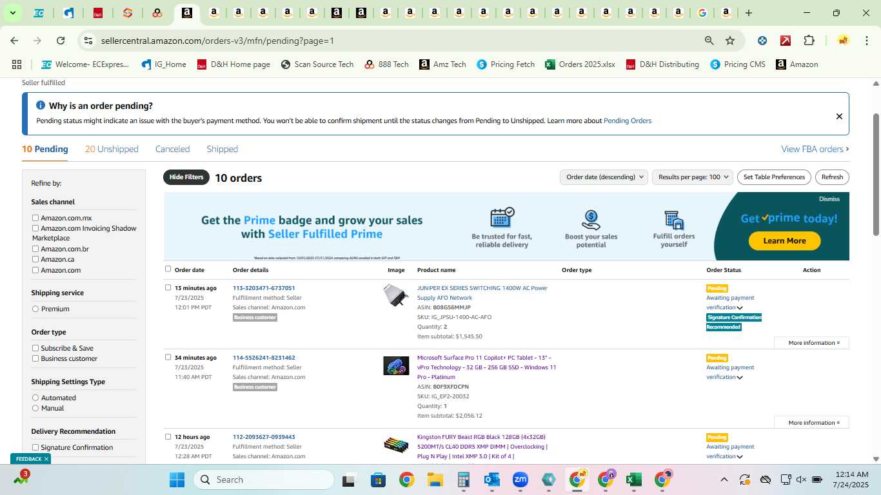Check the Amazon.com.br sales channel

coord(35,249)
